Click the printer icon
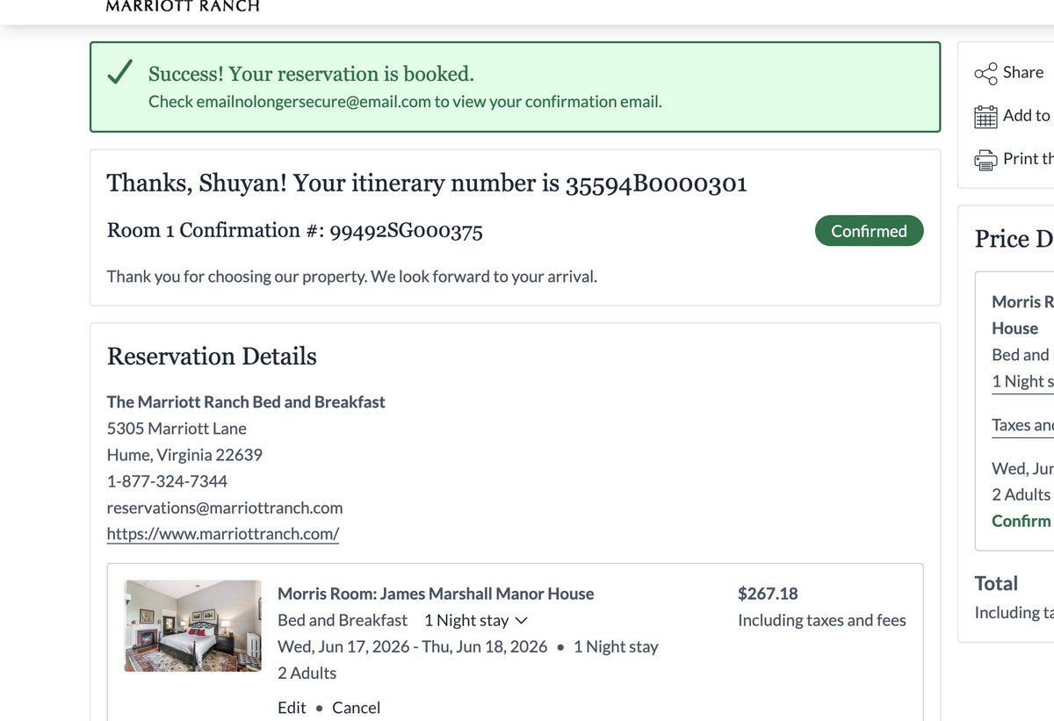Viewport: 1054px width, 721px height. (x=985, y=159)
